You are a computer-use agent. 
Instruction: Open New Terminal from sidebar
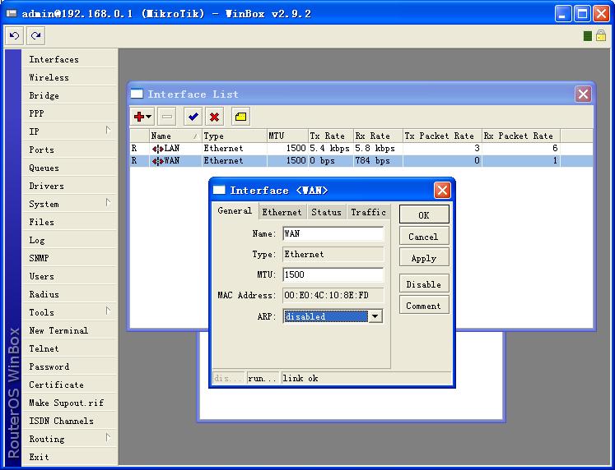pos(70,330)
